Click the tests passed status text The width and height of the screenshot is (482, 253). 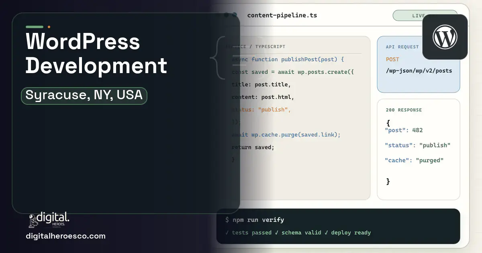click(249, 233)
